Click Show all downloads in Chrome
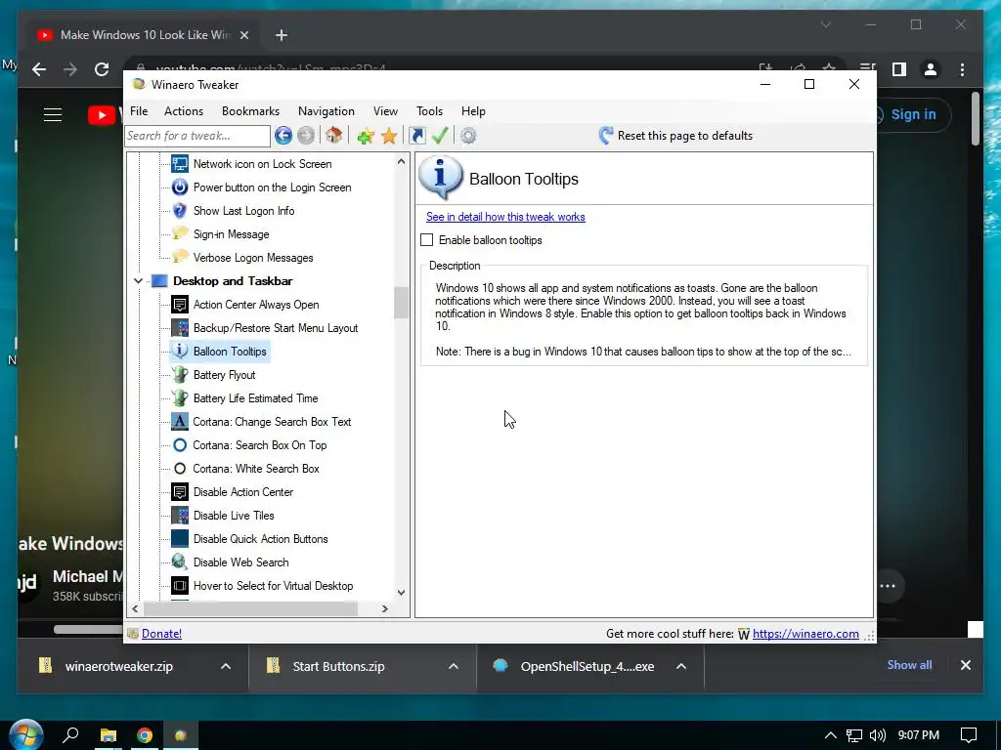 pyautogui.click(x=909, y=664)
